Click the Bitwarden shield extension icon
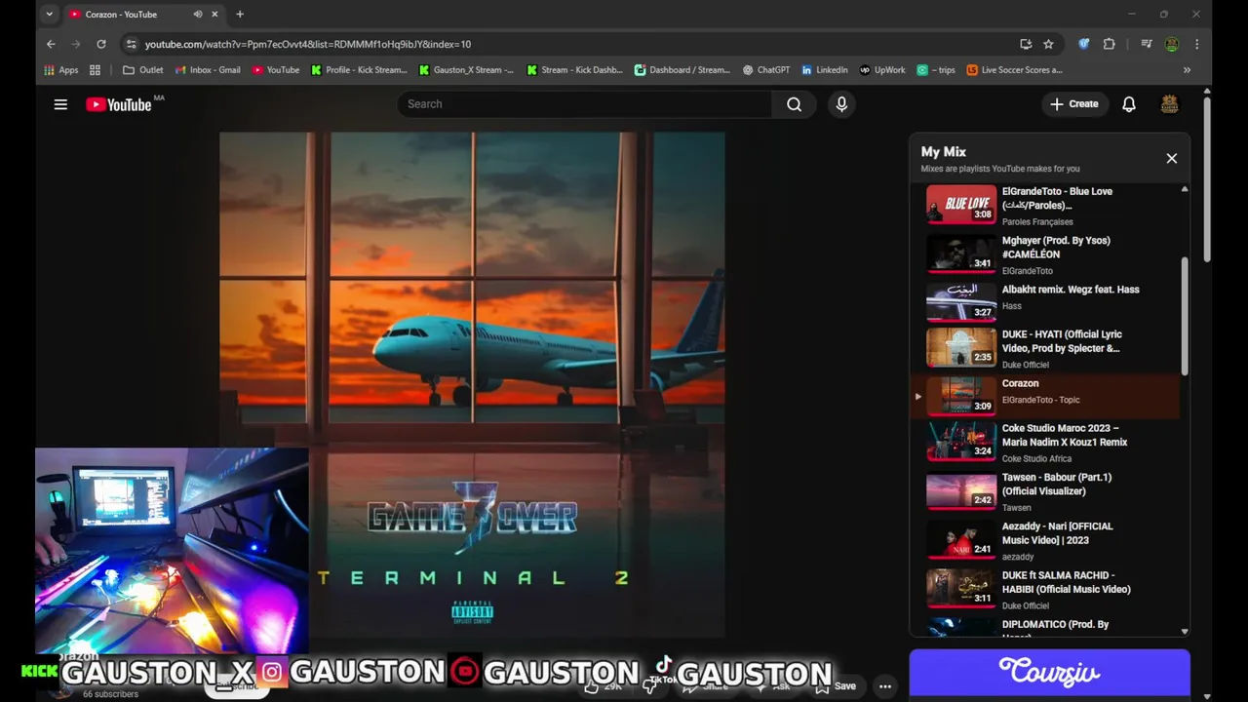The width and height of the screenshot is (1248, 702). pyautogui.click(x=1083, y=44)
